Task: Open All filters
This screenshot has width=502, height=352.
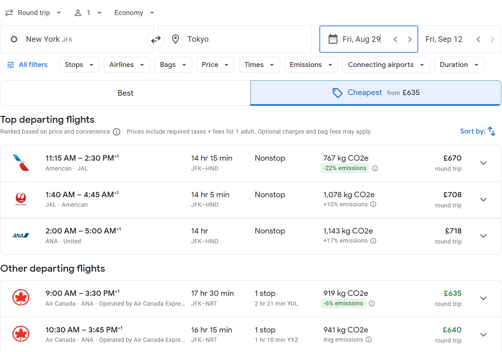Action: point(27,65)
